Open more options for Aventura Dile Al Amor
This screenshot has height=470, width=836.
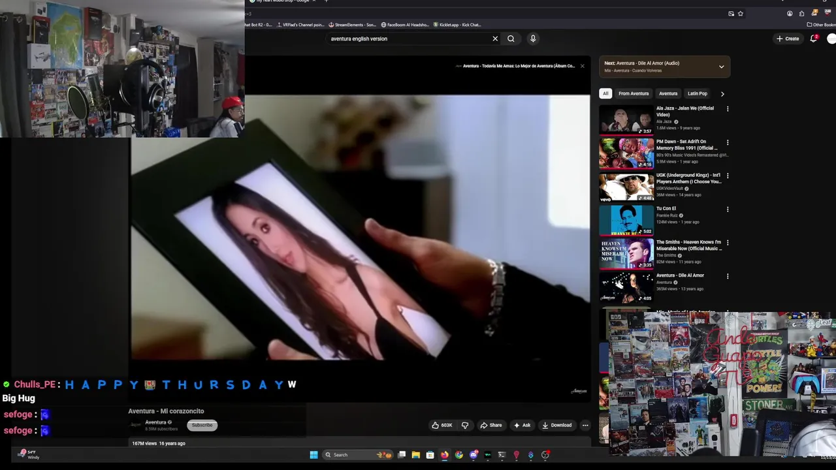[x=728, y=276]
